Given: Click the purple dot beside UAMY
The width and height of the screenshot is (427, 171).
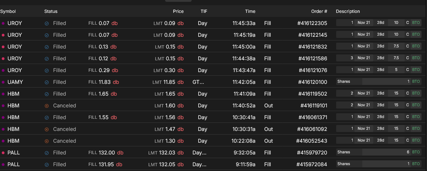Looking at the screenshot, I should point(3,82).
